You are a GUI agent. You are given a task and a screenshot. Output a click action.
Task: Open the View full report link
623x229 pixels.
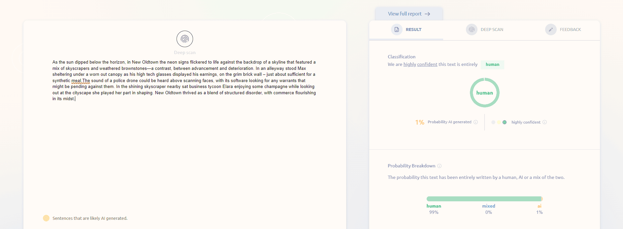click(405, 14)
